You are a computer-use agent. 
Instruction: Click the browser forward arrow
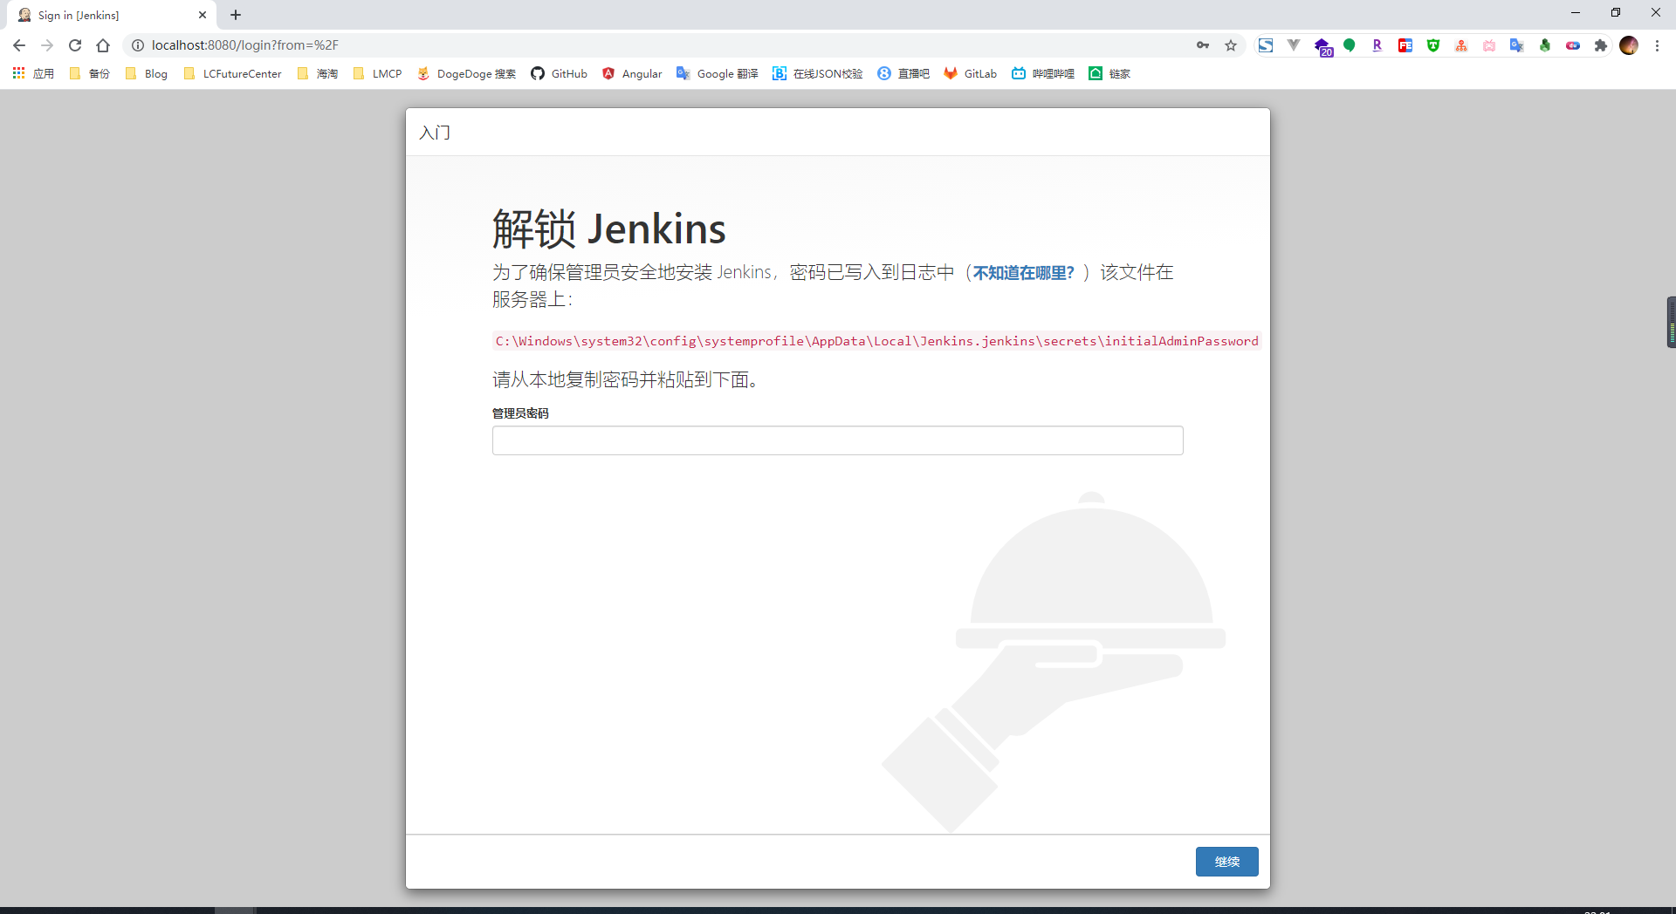(x=47, y=45)
